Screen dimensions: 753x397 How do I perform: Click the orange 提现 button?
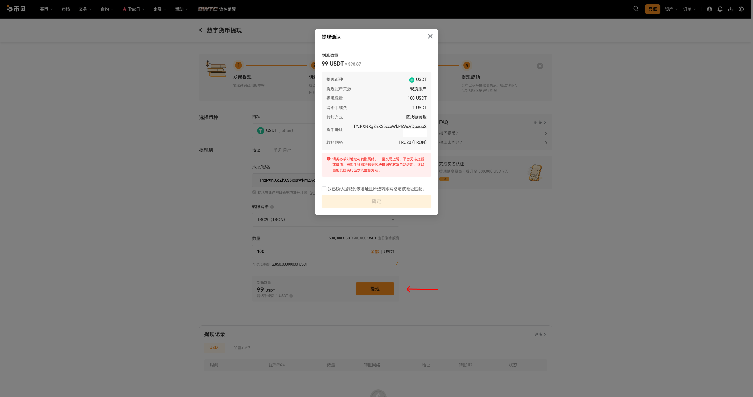click(375, 289)
